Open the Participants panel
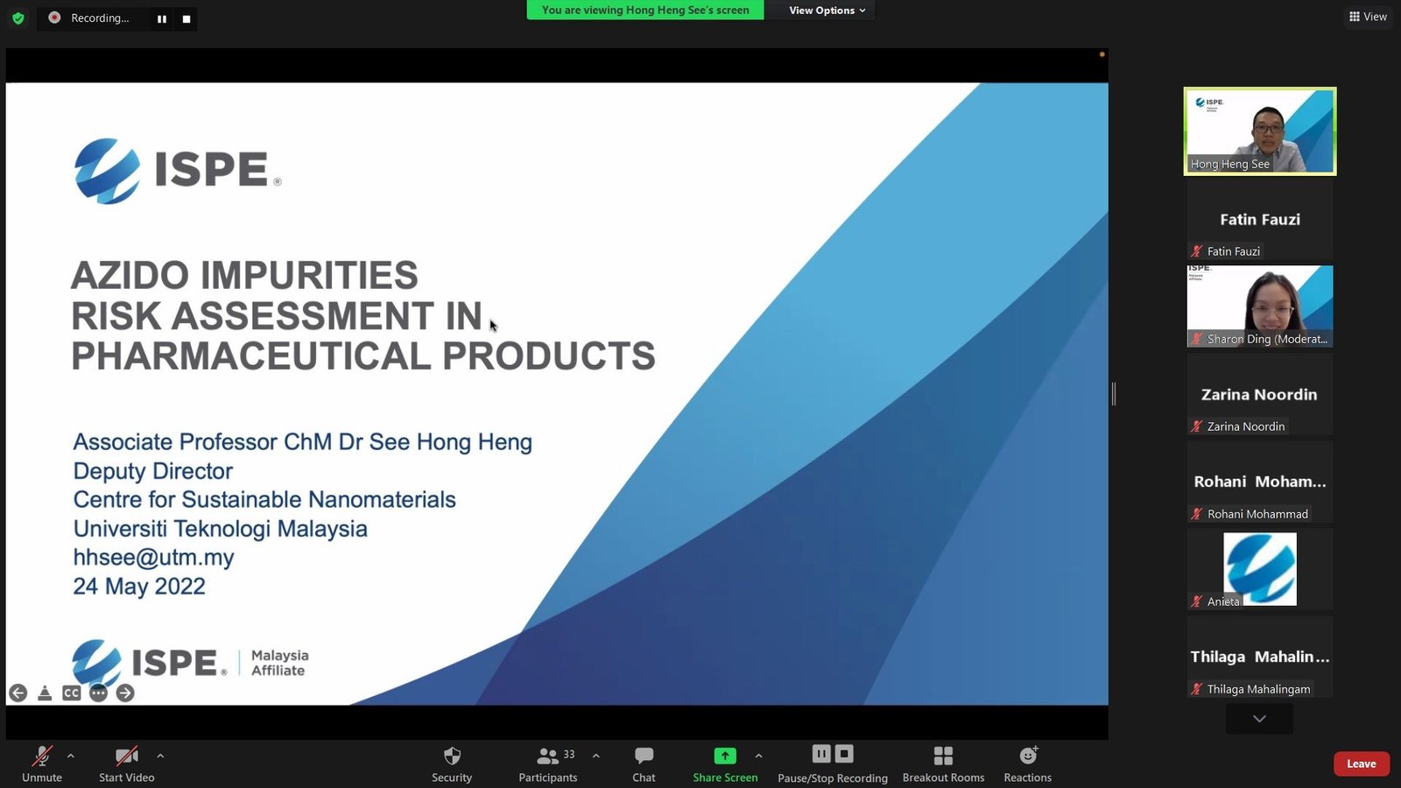Image resolution: width=1401 pixels, height=788 pixels. 548,756
